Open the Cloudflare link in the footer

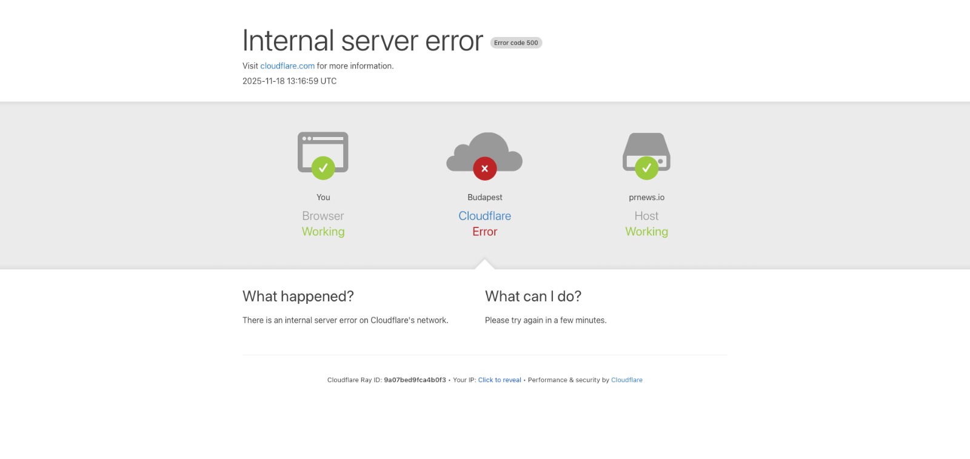(627, 380)
